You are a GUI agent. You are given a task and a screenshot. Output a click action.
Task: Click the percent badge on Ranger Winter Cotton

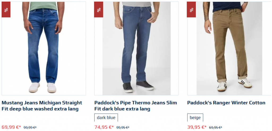191,10
